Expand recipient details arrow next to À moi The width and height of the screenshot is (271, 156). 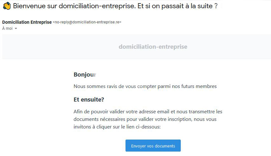click(x=16, y=28)
